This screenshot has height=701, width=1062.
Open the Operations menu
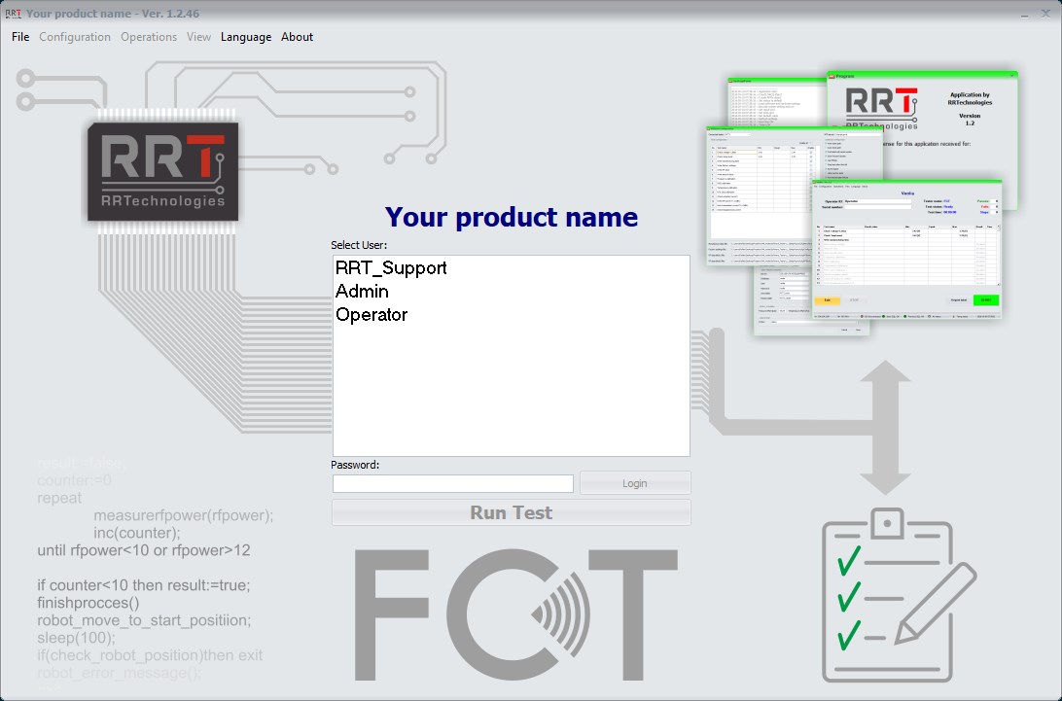click(149, 37)
